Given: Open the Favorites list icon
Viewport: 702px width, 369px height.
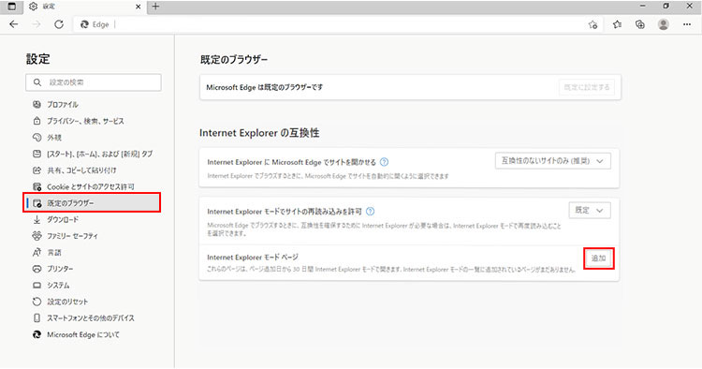Looking at the screenshot, I should [618, 24].
